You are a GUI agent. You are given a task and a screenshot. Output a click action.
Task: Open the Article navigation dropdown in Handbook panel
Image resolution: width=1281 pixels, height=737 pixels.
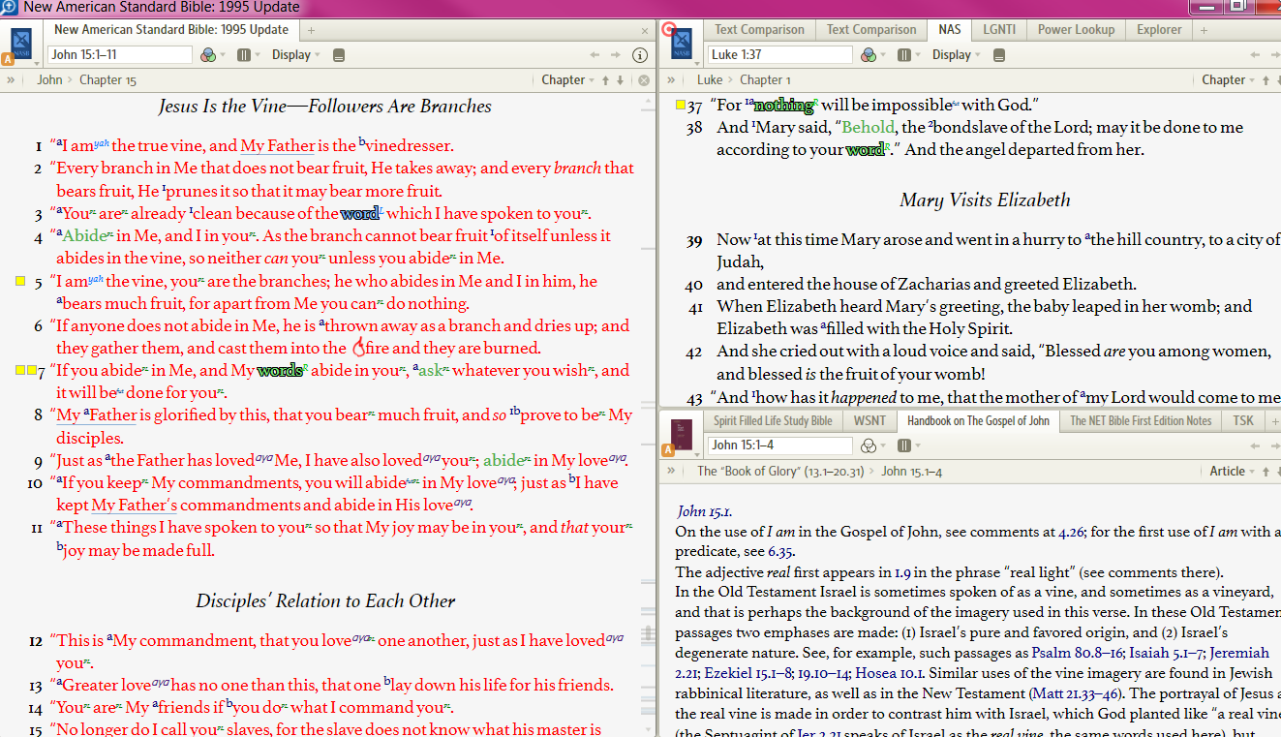[1232, 472]
